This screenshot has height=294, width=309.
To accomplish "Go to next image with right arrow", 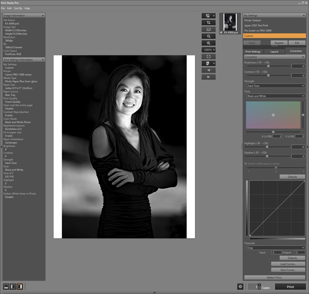I will tap(208, 76).
